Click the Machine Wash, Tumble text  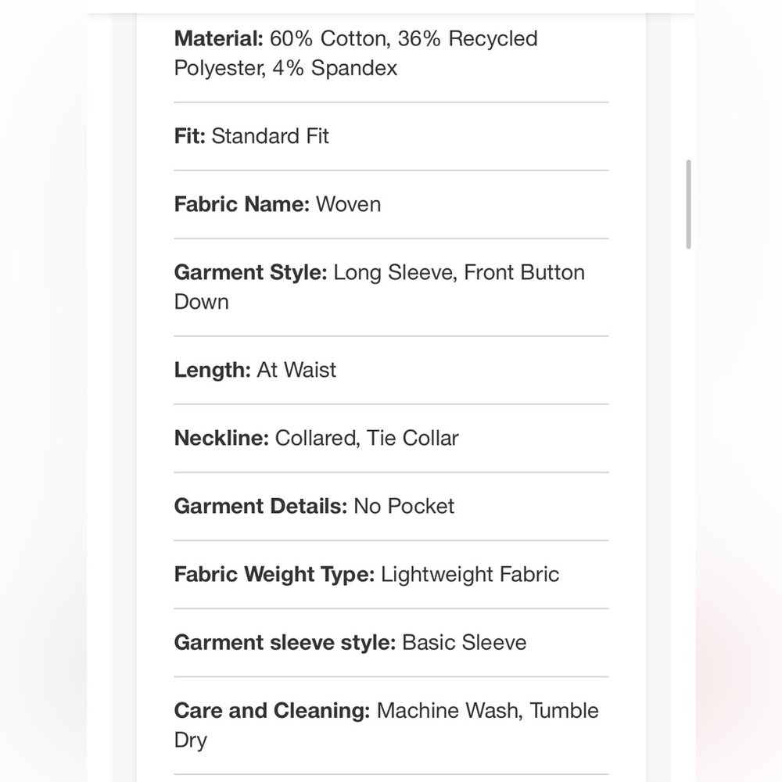(488, 711)
